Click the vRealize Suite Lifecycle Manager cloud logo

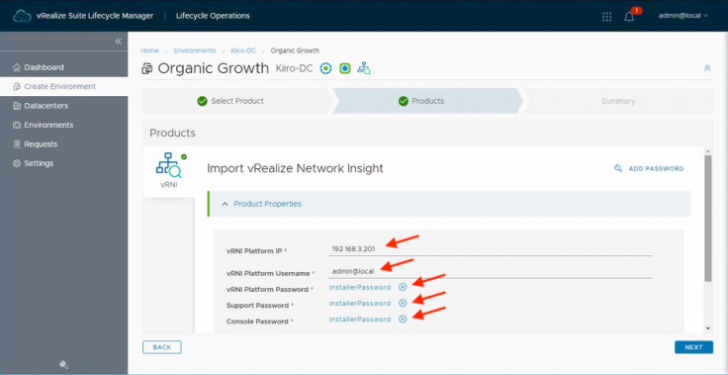22,16
